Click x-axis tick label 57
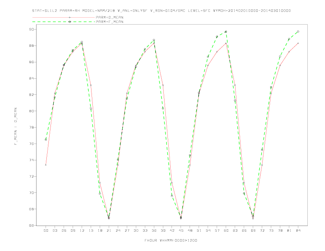Screen dimensions: 325x251 [217, 230]
